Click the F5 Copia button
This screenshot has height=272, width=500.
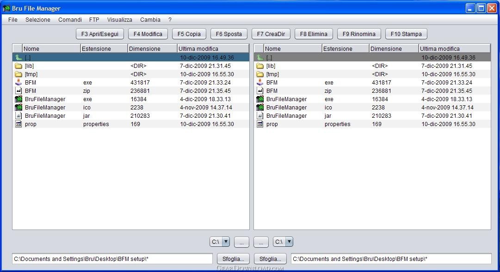pyautogui.click(x=189, y=34)
